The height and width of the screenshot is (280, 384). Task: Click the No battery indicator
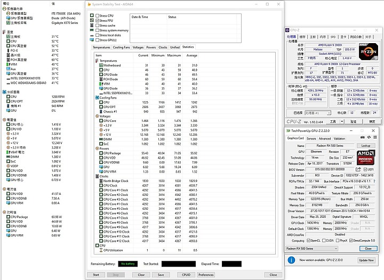coord(128,264)
